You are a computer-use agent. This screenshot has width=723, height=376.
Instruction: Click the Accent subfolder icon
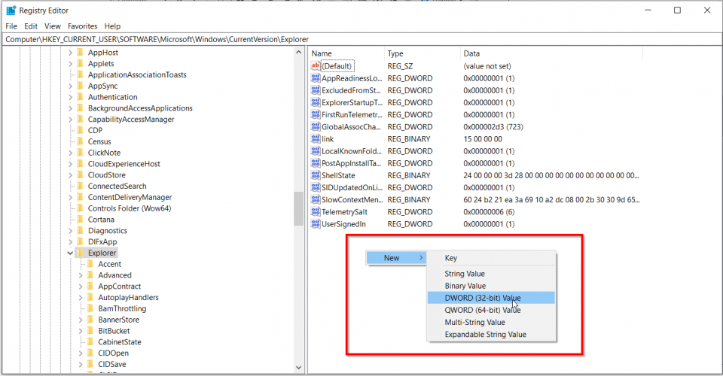(x=90, y=264)
